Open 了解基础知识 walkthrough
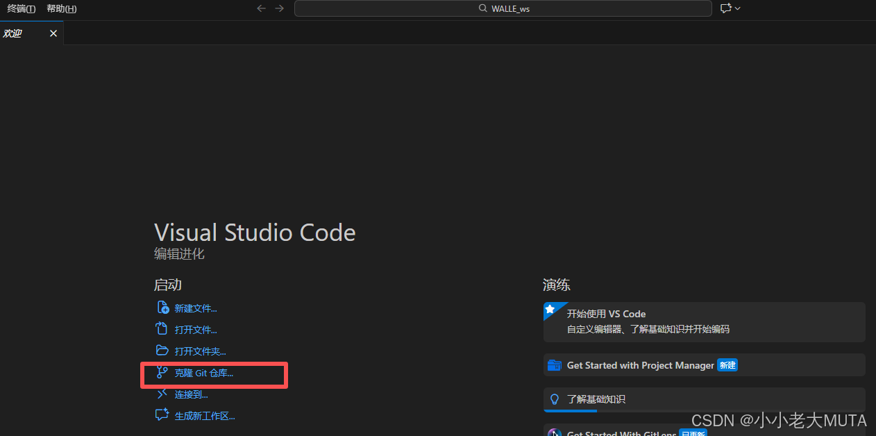This screenshot has width=876, height=436. pyautogui.click(x=704, y=399)
